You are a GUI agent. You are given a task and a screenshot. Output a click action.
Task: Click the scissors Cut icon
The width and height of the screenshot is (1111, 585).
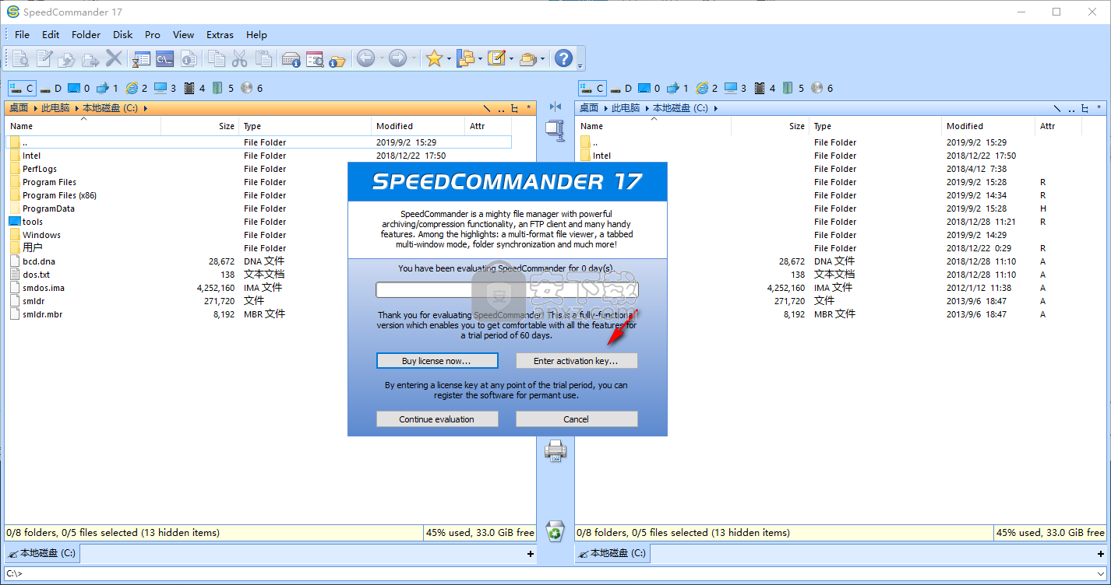(240, 58)
